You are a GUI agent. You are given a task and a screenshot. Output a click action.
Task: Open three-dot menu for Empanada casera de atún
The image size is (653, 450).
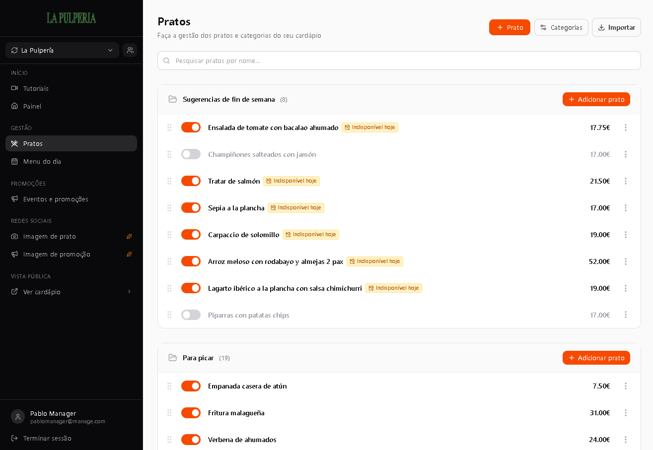(626, 386)
